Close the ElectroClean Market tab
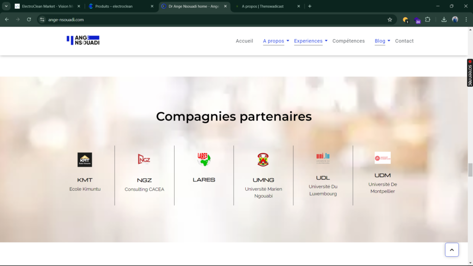The width and height of the screenshot is (473, 266). click(79, 6)
